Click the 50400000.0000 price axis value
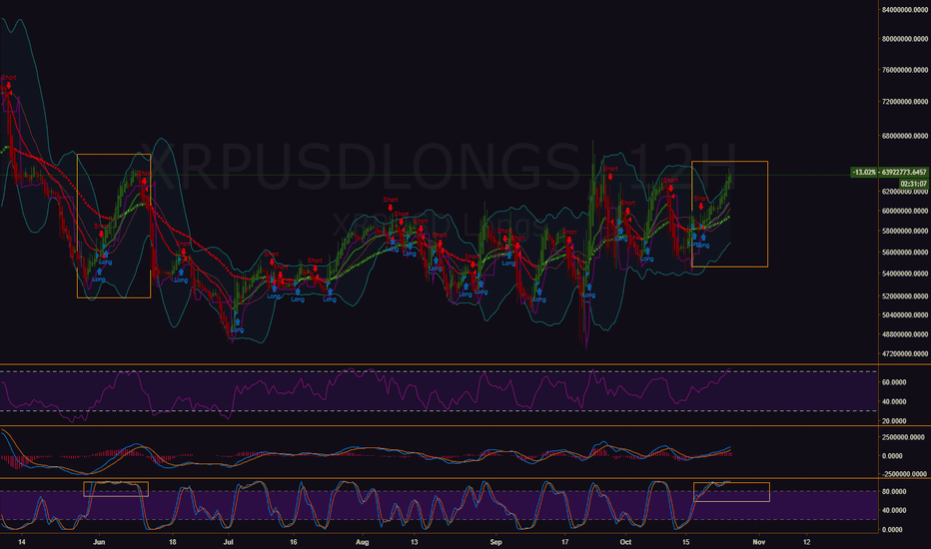This screenshot has height=549, width=931. [x=905, y=315]
